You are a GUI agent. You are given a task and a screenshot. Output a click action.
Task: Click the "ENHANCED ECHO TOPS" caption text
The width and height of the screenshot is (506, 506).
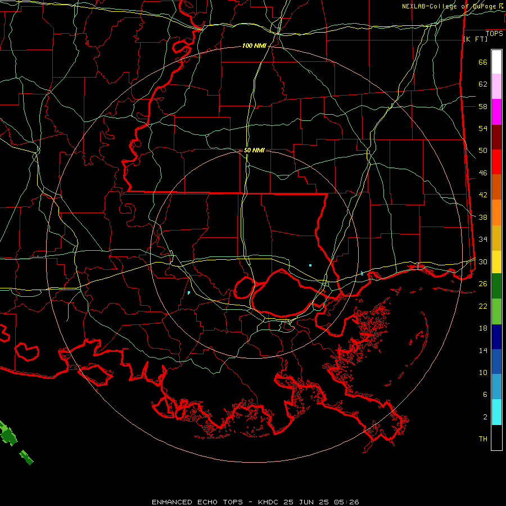[197, 502]
